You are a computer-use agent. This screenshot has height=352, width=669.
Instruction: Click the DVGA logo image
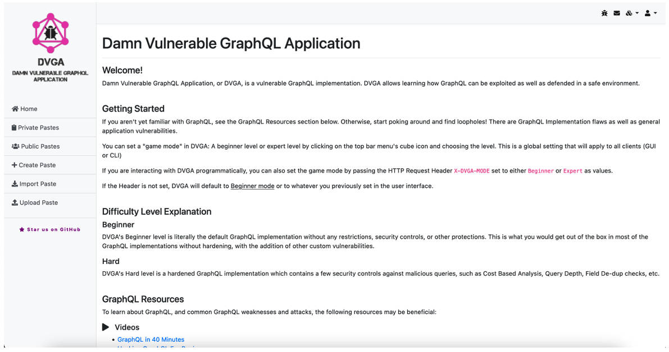(50, 33)
